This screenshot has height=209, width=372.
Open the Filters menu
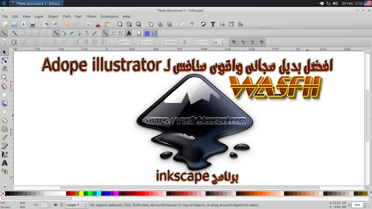pos(91,16)
